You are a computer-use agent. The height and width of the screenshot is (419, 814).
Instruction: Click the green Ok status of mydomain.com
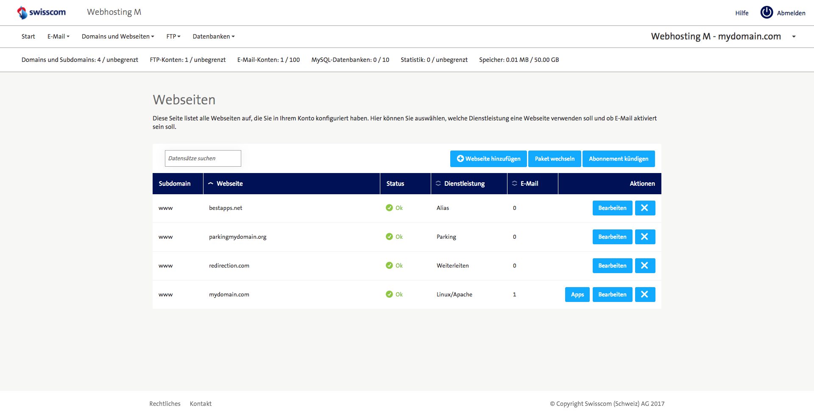[x=394, y=294]
